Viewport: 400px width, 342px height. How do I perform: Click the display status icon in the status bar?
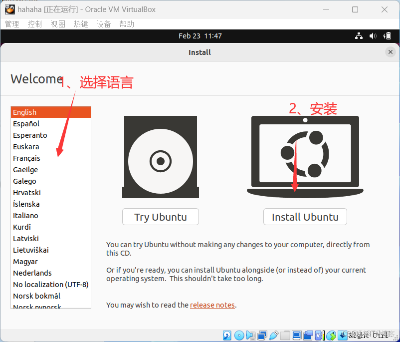click(x=296, y=336)
